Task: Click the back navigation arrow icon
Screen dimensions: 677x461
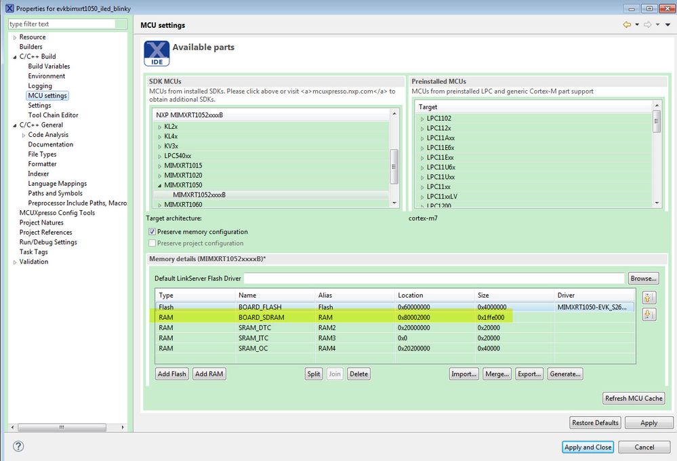Action: (x=627, y=24)
